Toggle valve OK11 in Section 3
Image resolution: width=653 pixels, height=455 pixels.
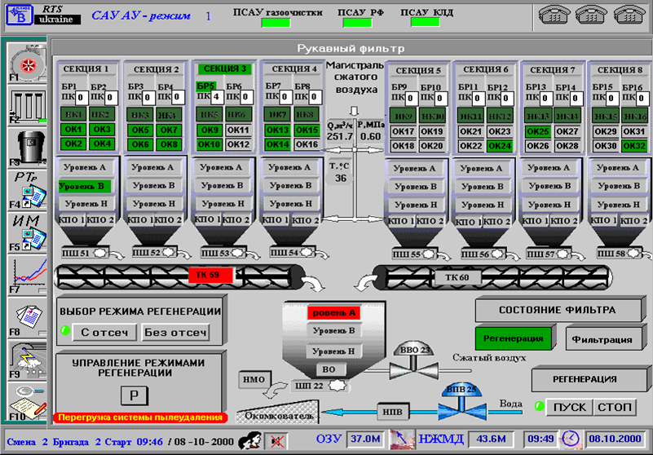click(238, 130)
